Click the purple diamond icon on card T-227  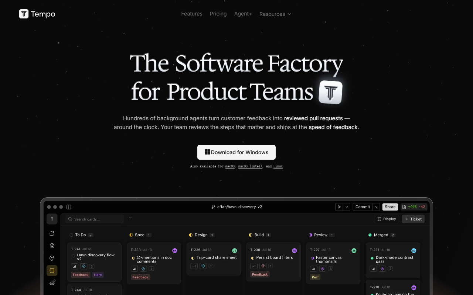[322, 269]
